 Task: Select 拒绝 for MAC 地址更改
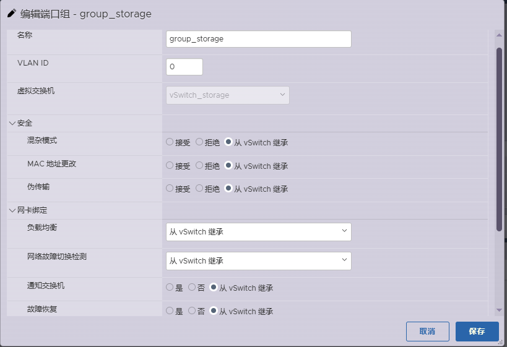pyautogui.click(x=199, y=165)
